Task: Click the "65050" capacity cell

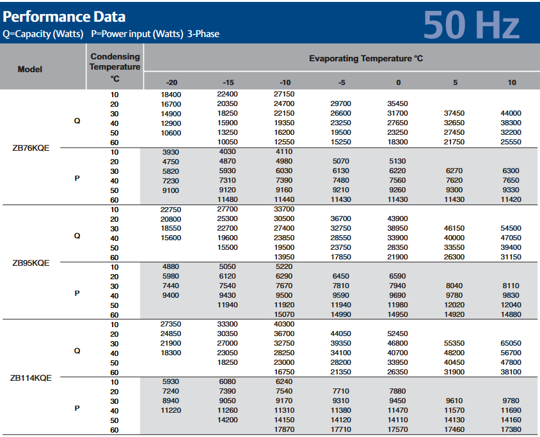Action: pyautogui.click(x=511, y=344)
